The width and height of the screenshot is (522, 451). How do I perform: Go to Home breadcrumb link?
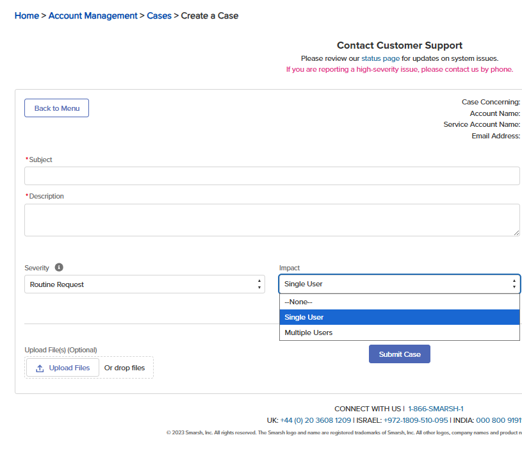[27, 15]
